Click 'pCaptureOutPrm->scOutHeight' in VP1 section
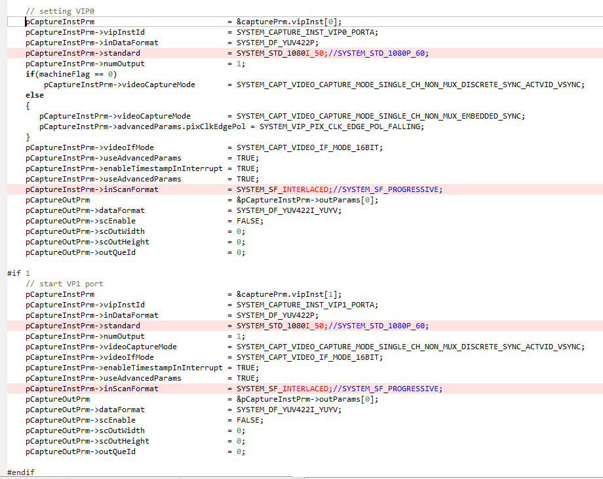Image resolution: width=603 pixels, height=479 pixels. click(87, 442)
